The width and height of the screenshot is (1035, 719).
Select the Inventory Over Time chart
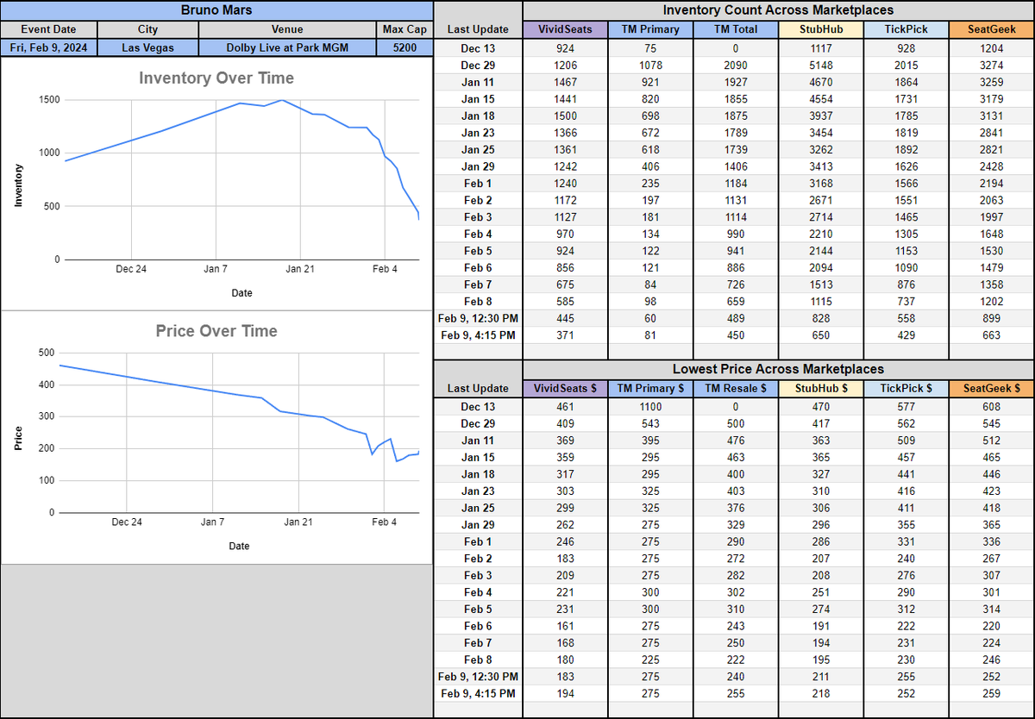[x=216, y=184]
